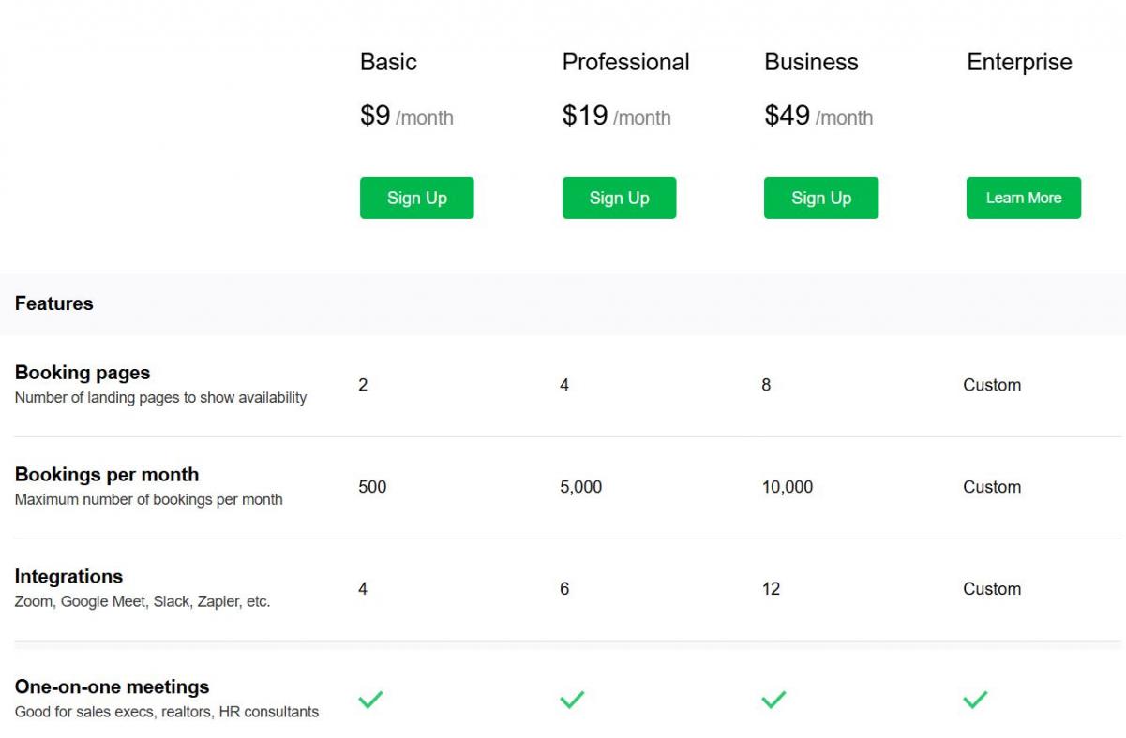This screenshot has height=738, width=1126.
Task: Click the Bookings per month feature title
Action: pos(107,475)
